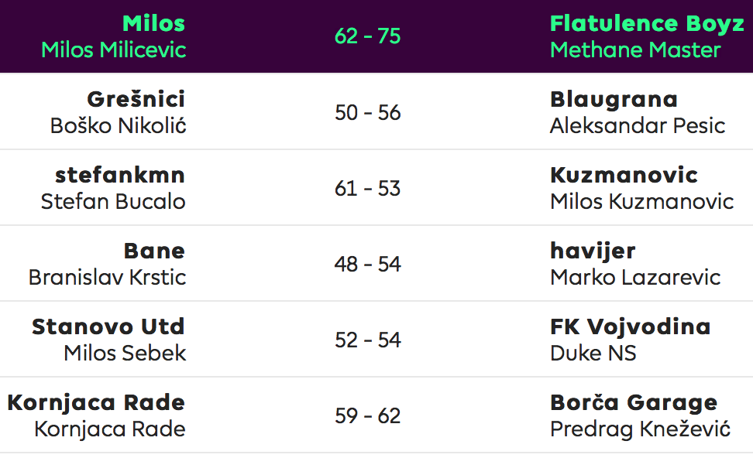Open the Milos team name
Viewport: 753px width, 458px height.
click(x=153, y=23)
